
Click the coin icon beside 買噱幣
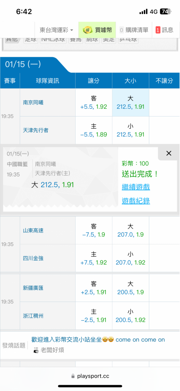click(88, 30)
